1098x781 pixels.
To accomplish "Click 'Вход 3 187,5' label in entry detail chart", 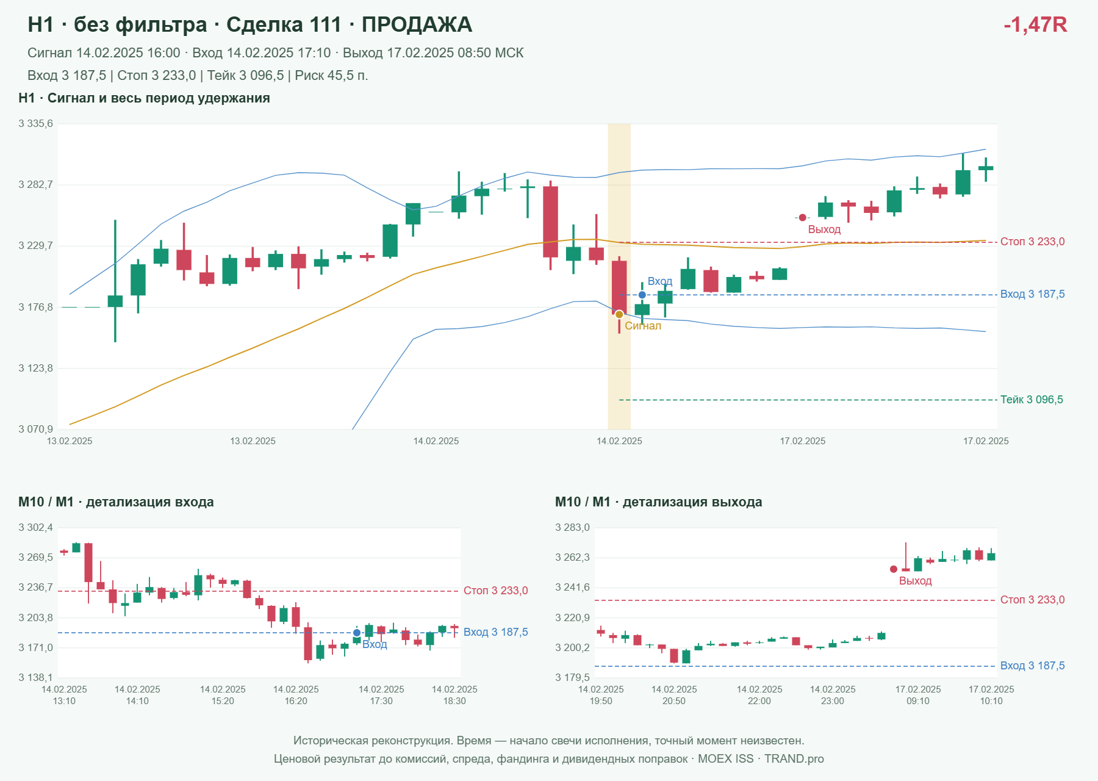I will coord(496,632).
